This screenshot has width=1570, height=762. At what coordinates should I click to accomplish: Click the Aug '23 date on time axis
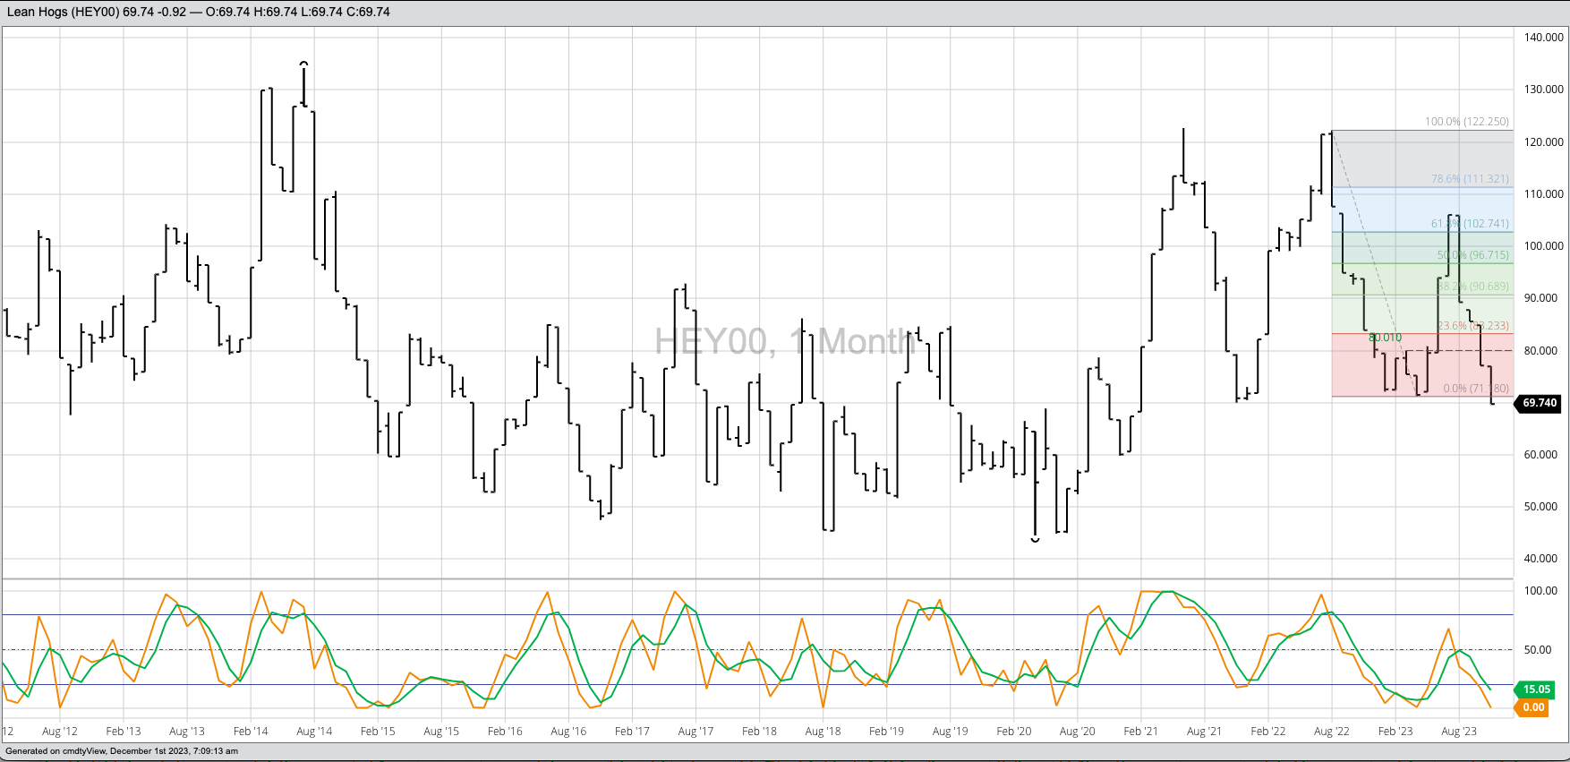(1459, 732)
